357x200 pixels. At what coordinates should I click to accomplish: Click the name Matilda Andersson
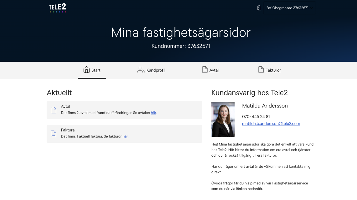(265, 106)
